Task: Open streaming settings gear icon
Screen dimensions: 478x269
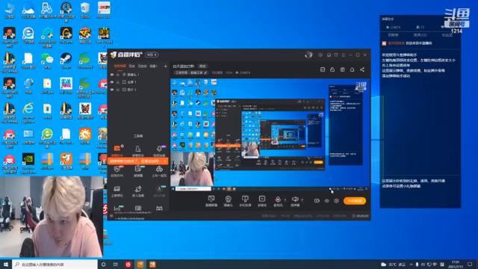Action: pyautogui.click(x=336, y=201)
